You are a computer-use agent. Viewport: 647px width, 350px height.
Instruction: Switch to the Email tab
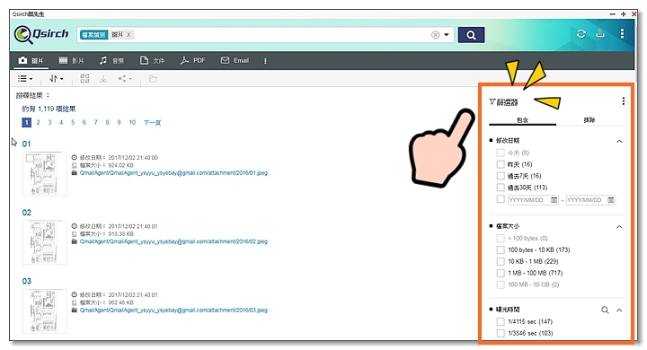[x=235, y=61]
